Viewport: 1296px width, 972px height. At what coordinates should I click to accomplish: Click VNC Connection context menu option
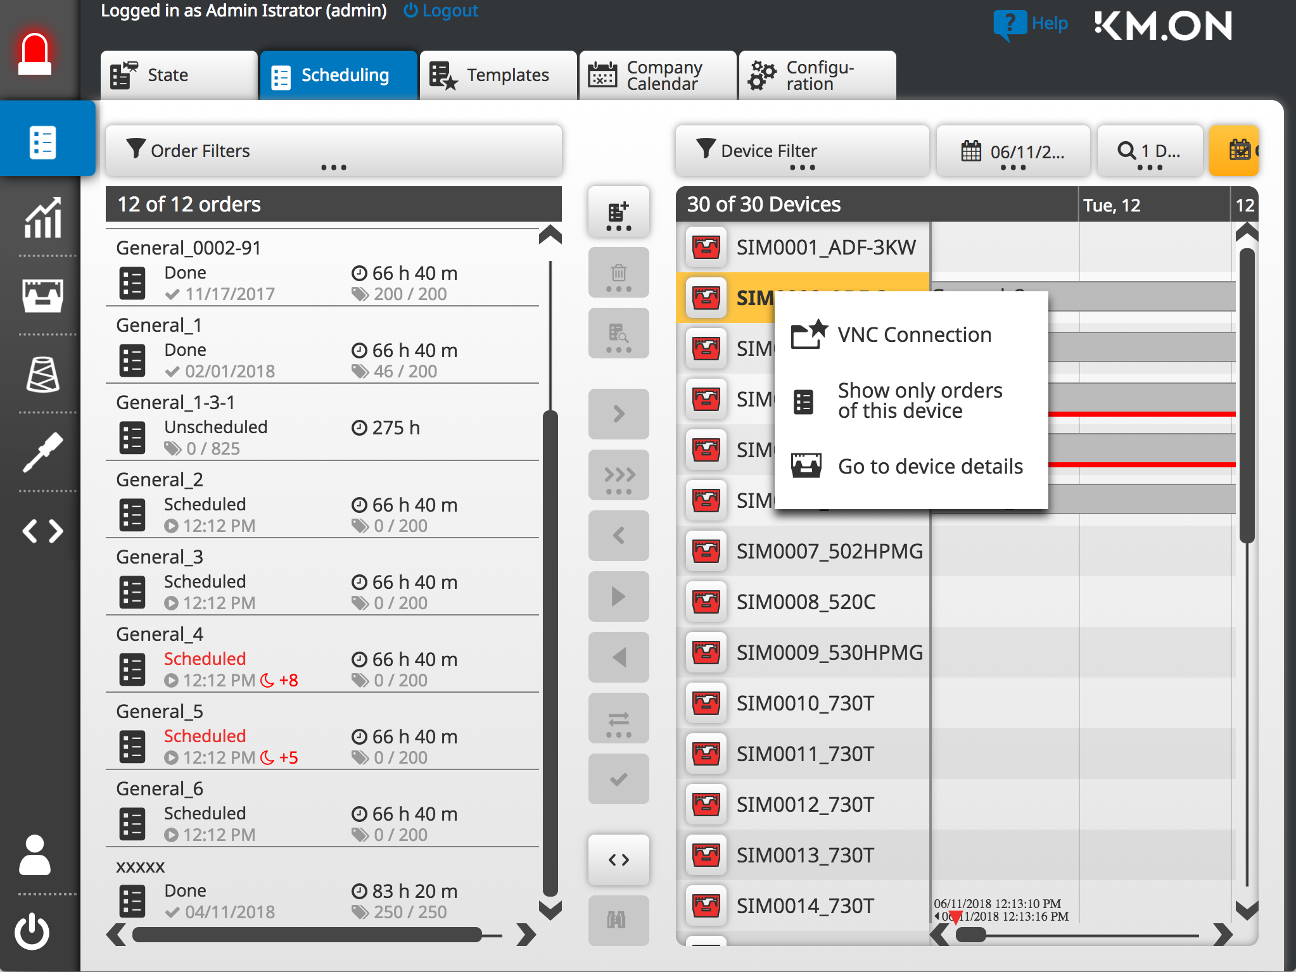coord(913,334)
